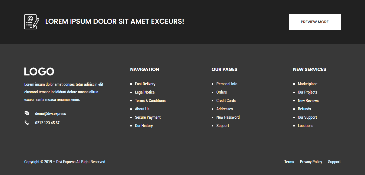
Task: Open New Password link
Action: click(x=228, y=117)
